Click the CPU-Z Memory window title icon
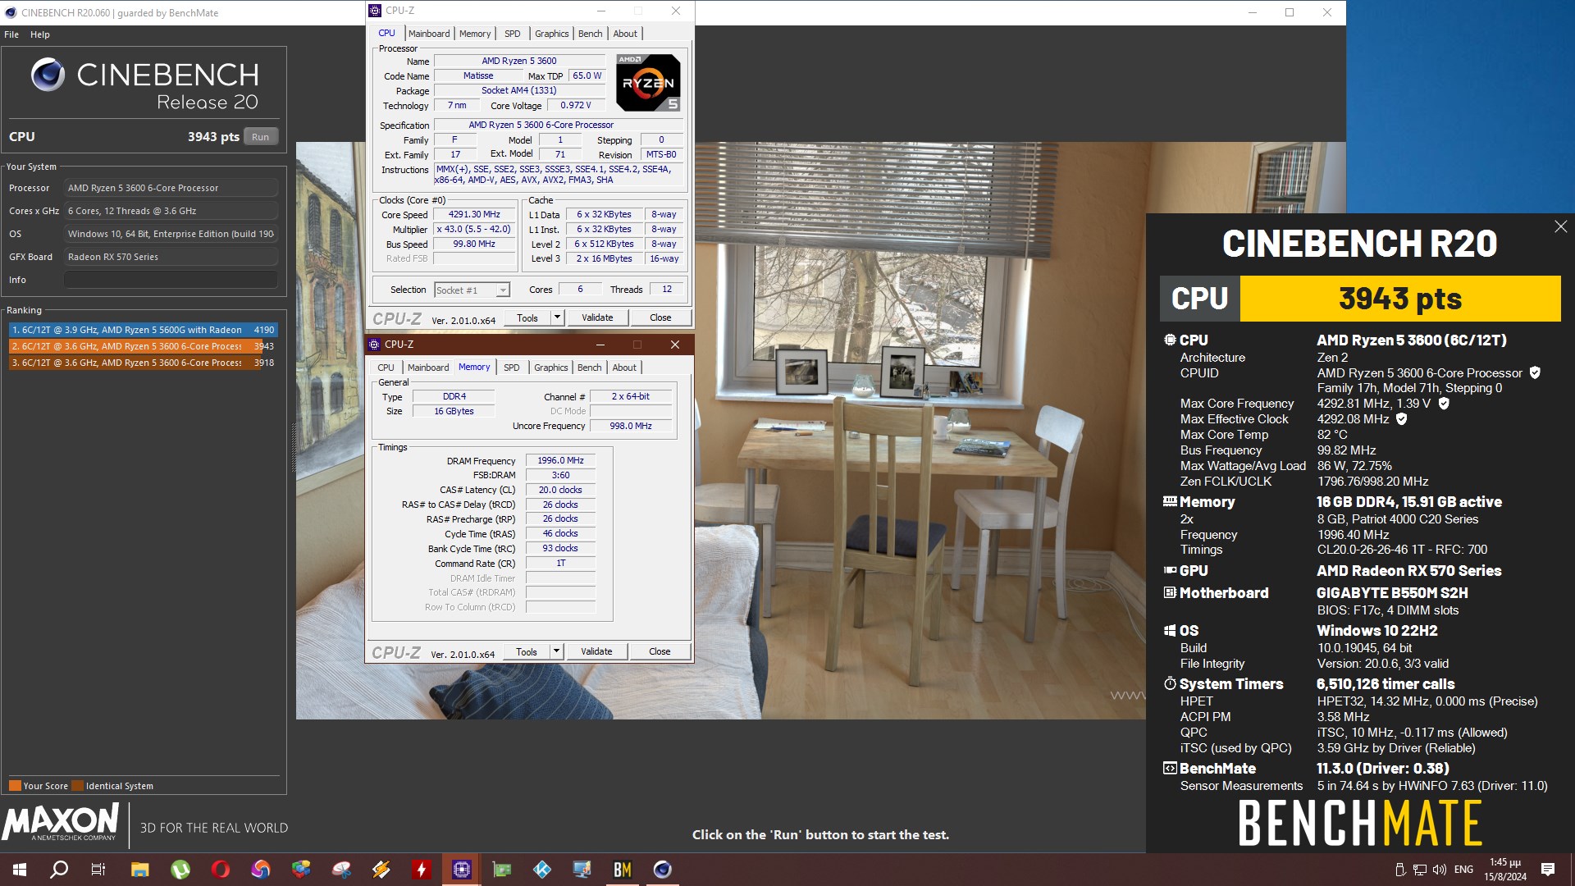 tap(374, 345)
